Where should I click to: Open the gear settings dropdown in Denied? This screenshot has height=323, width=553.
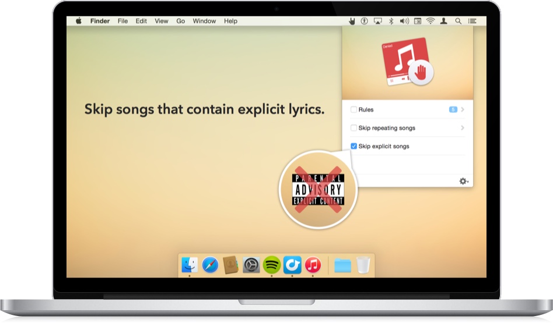[463, 181]
